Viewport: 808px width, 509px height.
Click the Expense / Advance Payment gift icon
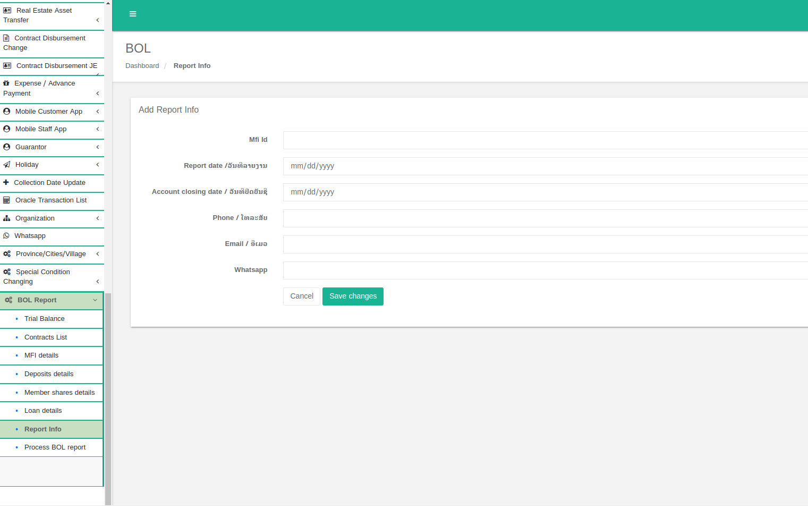coord(6,83)
